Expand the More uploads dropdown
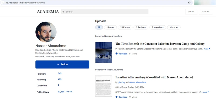The height and width of the screenshot is (99, 216). [174, 27]
